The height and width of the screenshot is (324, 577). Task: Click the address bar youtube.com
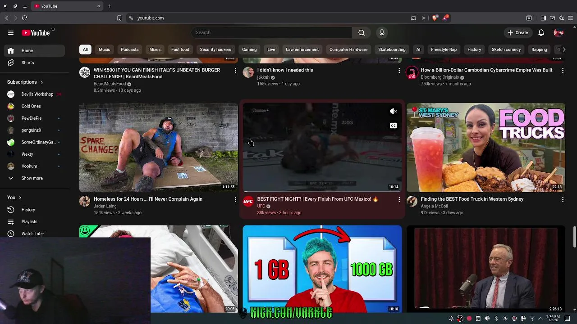(151, 18)
